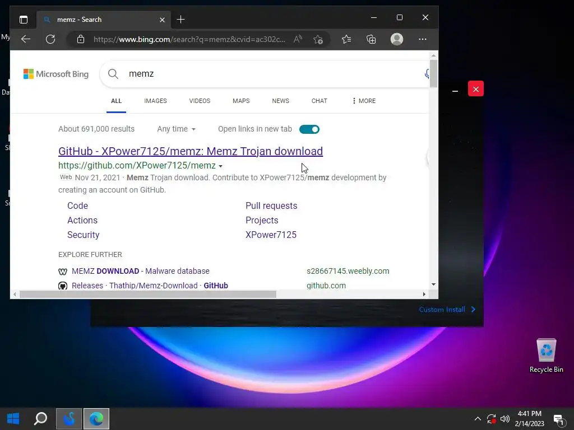The height and width of the screenshot is (430, 574).
Task: Open MEMZ DOWNLOAD Malware database link
Action: [141, 271]
